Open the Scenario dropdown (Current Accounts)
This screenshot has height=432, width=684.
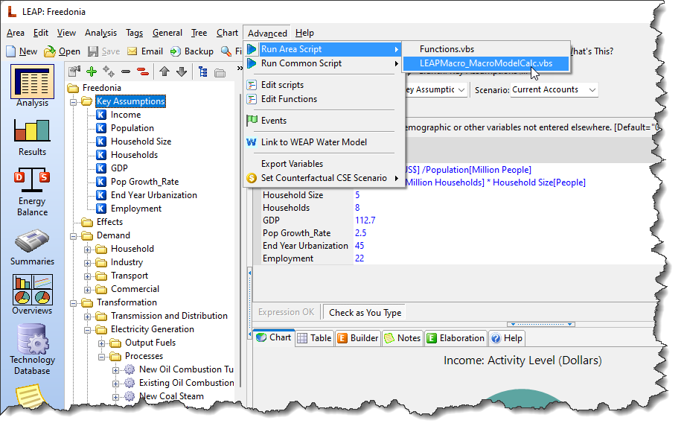point(554,90)
